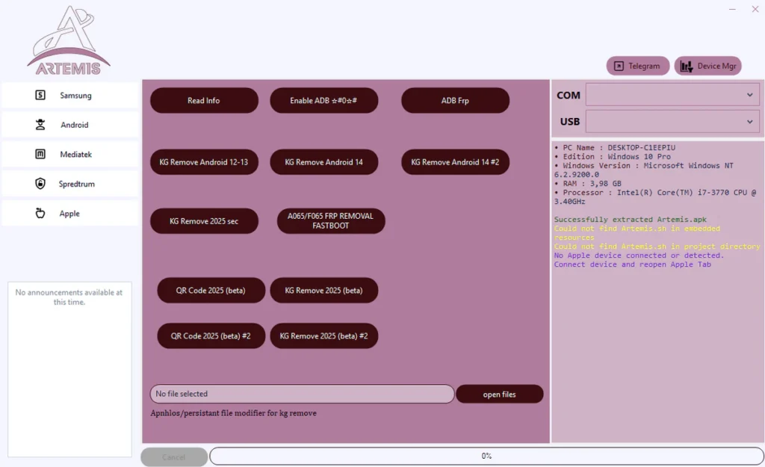
Task: Click the RAM : 3,98 GB line
Action: pyautogui.click(x=588, y=184)
